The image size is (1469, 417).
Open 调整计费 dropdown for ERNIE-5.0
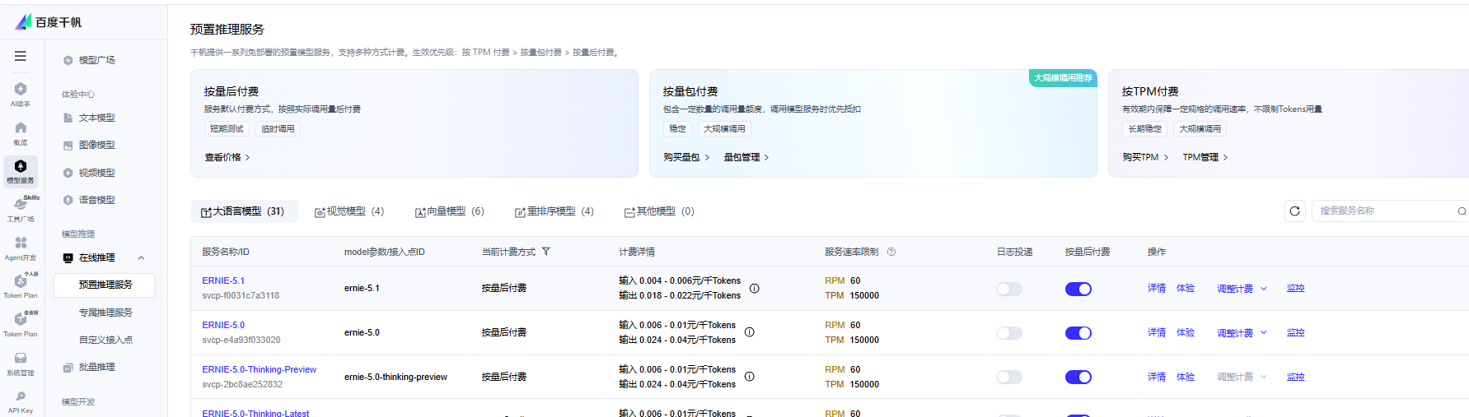pos(1242,333)
